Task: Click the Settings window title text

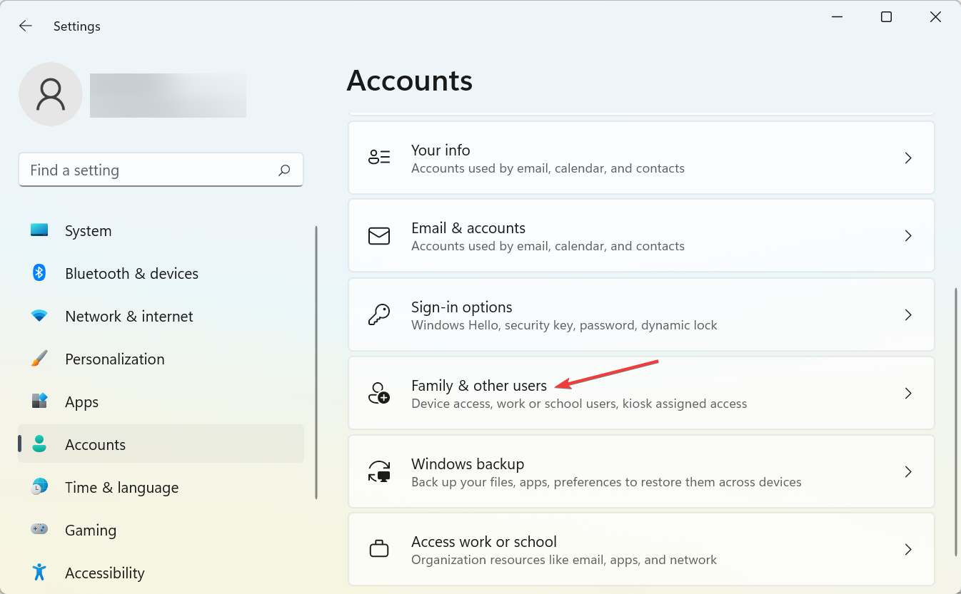Action: click(x=77, y=26)
